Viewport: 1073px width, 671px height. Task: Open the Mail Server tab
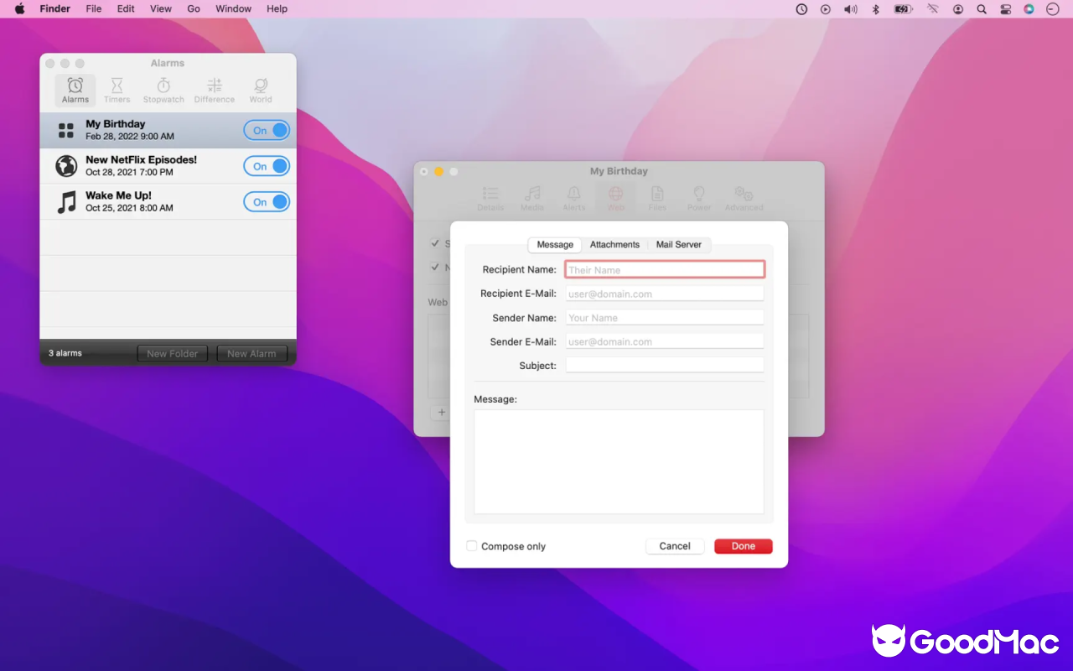[678, 244]
